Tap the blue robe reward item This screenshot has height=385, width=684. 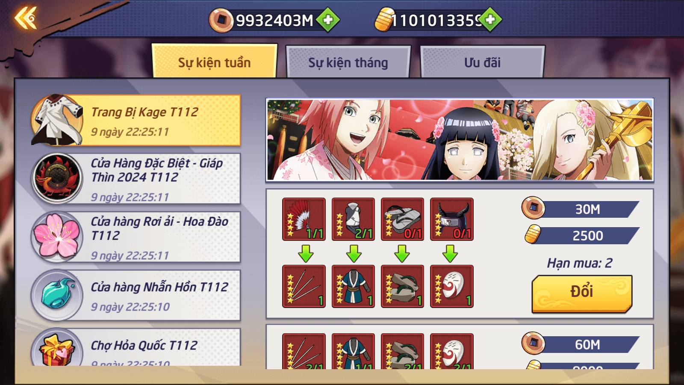pyautogui.click(x=353, y=286)
